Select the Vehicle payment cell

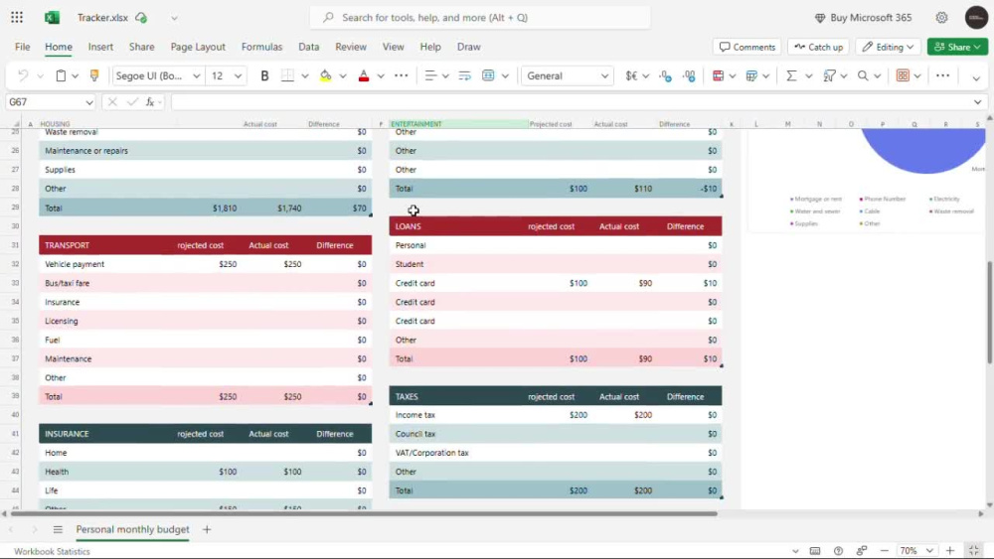click(100, 264)
